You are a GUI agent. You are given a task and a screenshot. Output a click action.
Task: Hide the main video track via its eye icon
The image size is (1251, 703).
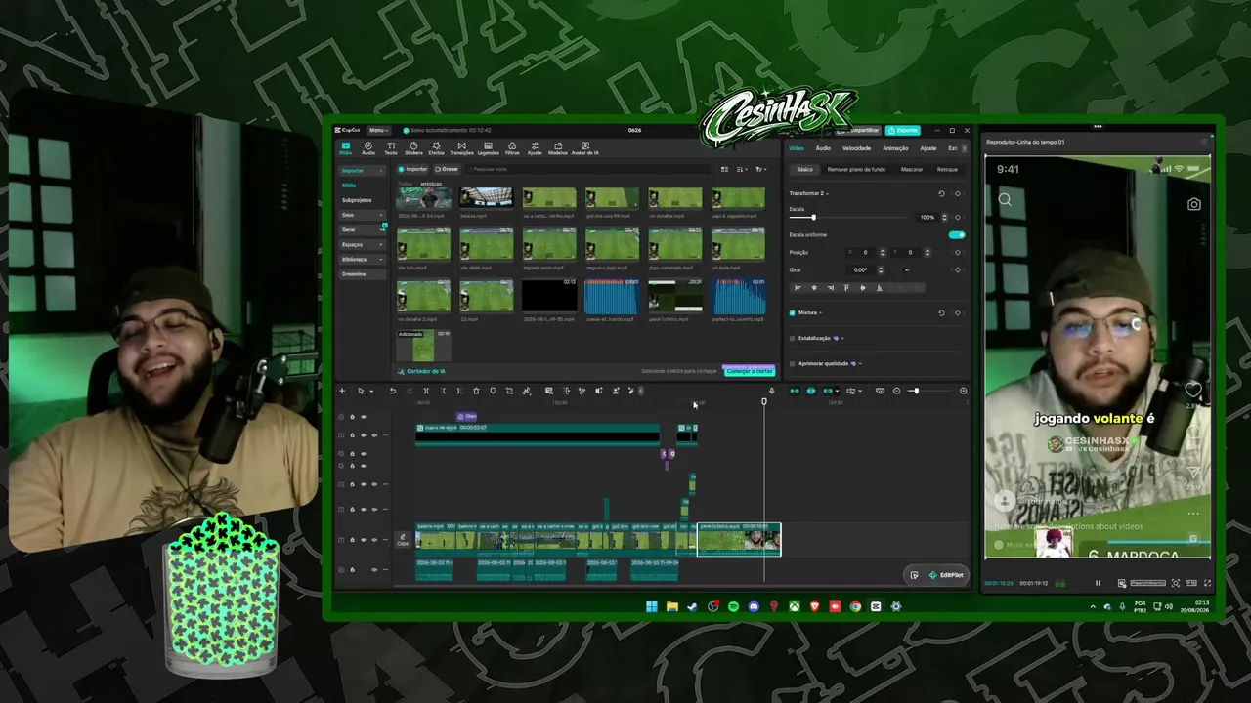[x=364, y=539]
